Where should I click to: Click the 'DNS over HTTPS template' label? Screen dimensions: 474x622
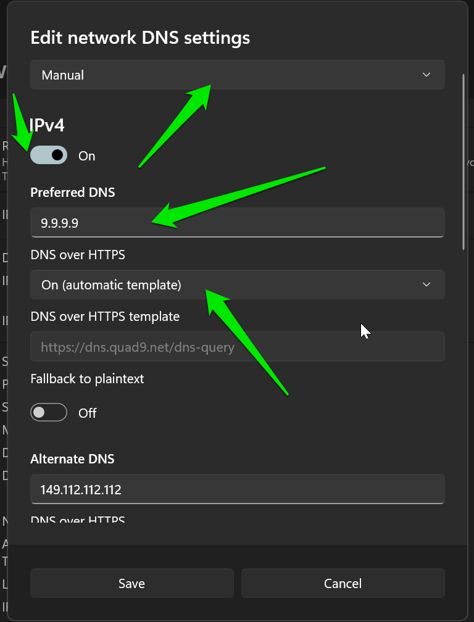point(105,317)
